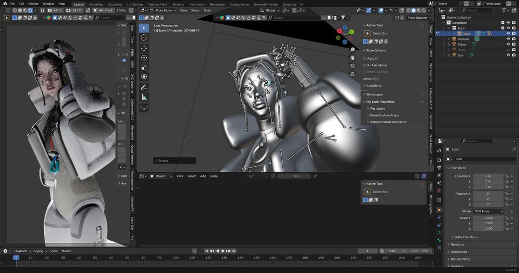Click the zoom magnifier viewport gizmo

click(x=352, y=50)
